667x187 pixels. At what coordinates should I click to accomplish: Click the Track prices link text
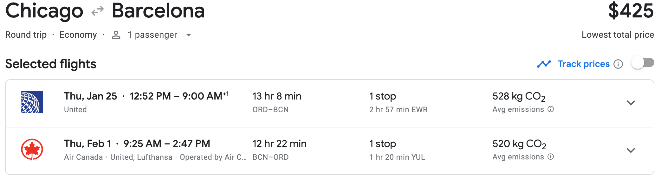(x=584, y=64)
